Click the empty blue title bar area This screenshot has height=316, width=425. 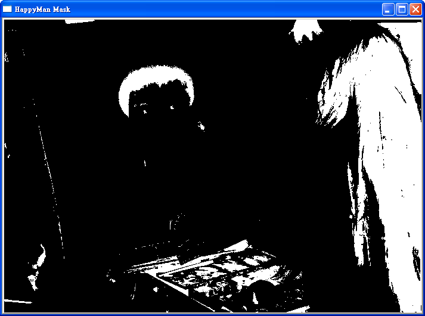click(x=227, y=9)
